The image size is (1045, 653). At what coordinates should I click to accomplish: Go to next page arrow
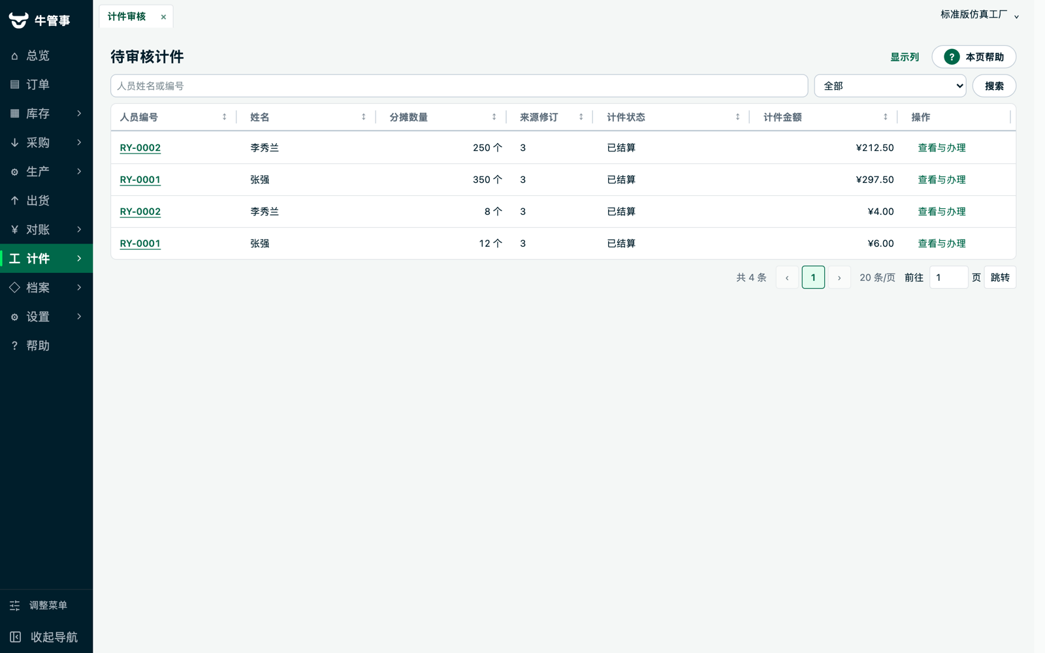coord(839,278)
